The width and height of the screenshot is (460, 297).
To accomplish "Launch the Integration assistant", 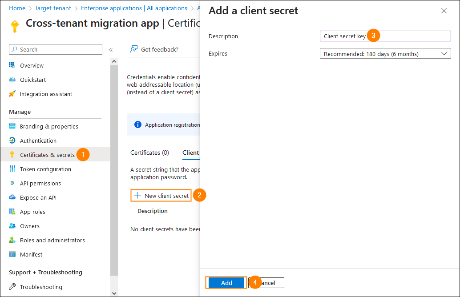I will click(x=45, y=94).
